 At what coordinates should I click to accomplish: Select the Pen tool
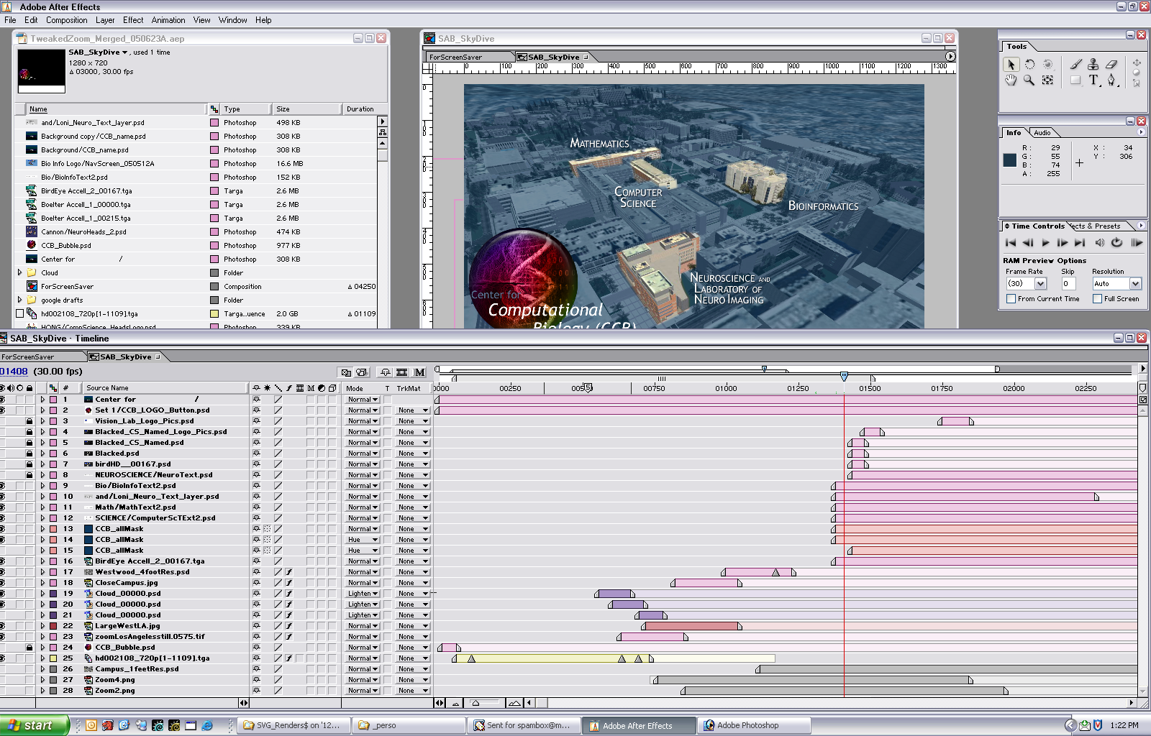click(1111, 80)
